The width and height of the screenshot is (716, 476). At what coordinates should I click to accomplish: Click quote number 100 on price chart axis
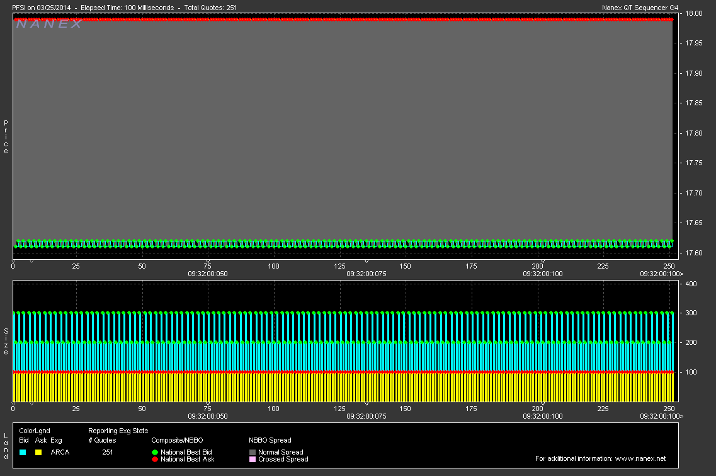[x=273, y=266]
